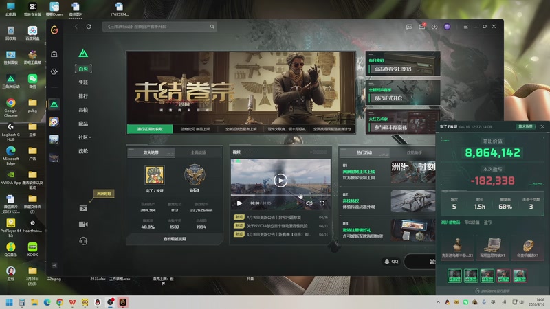Open activity 01 洲洲时刻正式上线
Viewport: 550px width, 309px height.
(x=388, y=174)
